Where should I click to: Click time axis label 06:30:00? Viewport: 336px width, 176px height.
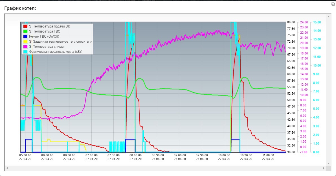point(69,155)
